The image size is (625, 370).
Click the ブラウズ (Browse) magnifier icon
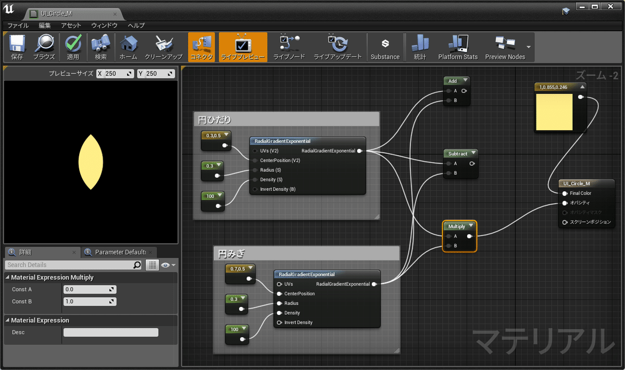[x=44, y=47]
